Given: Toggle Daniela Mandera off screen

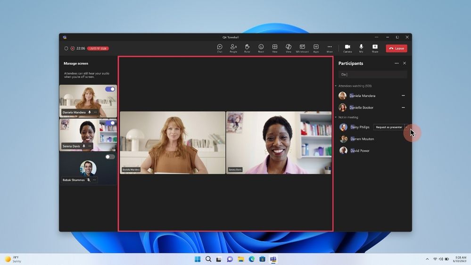Looking at the screenshot, I should pyautogui.click(x=110, y=89).
